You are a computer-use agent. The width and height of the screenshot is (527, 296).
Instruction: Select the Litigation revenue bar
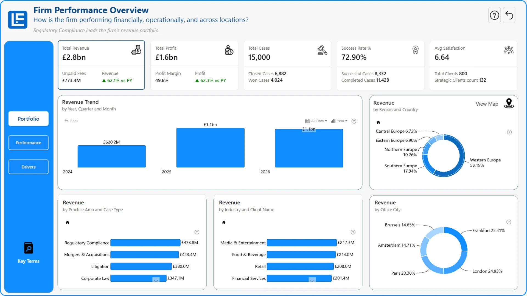coord(141,266)
